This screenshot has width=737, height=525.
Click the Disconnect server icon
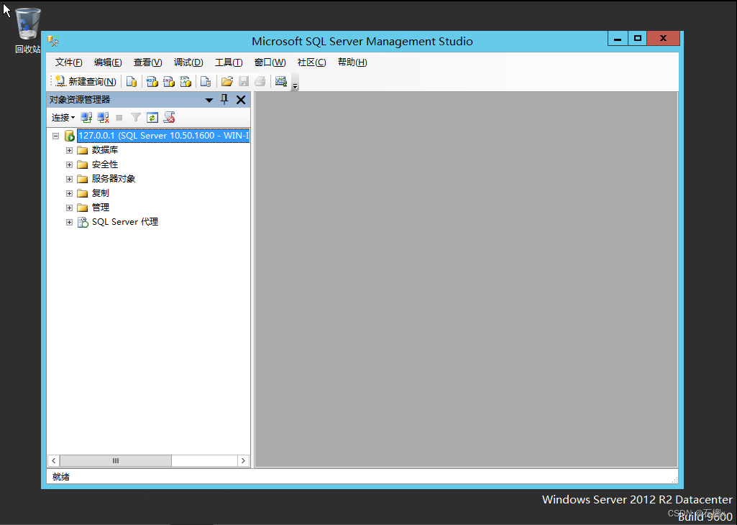pos(103,117)
